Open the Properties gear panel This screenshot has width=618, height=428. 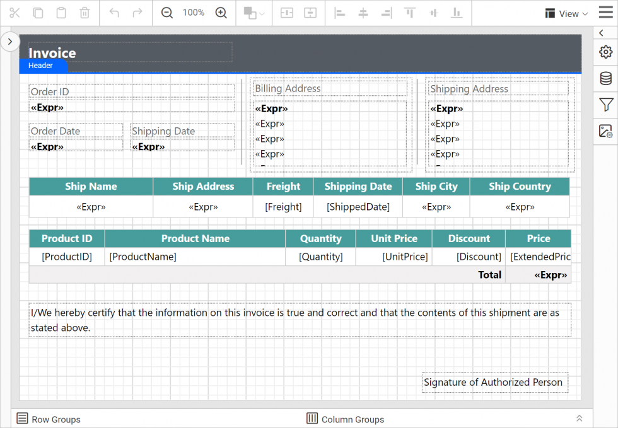click(x=606, y=52)
